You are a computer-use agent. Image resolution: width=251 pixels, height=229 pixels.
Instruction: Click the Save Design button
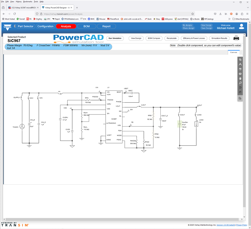point(206,28)
